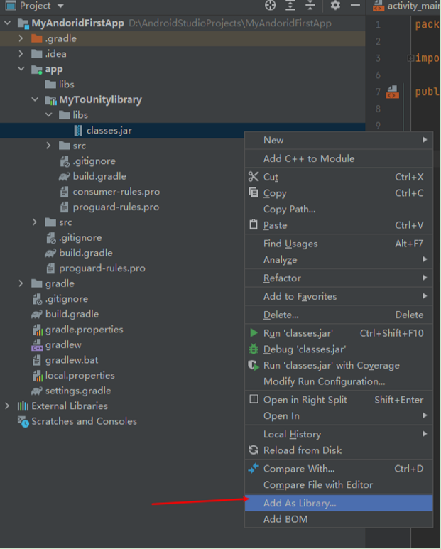Choose Reload from Disk
Screen dimensions: 441x549
tap(339, 450)
